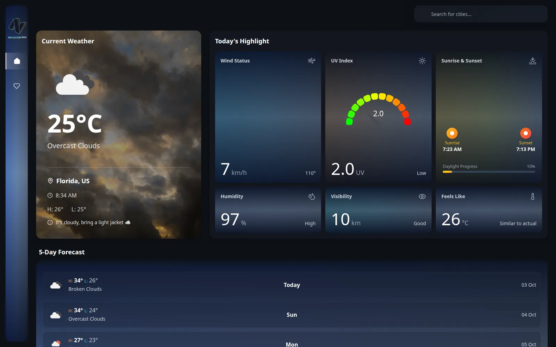The image size is (556, 347).
Task: Open the Home page from the sidebar
Action: click(17, 61)
